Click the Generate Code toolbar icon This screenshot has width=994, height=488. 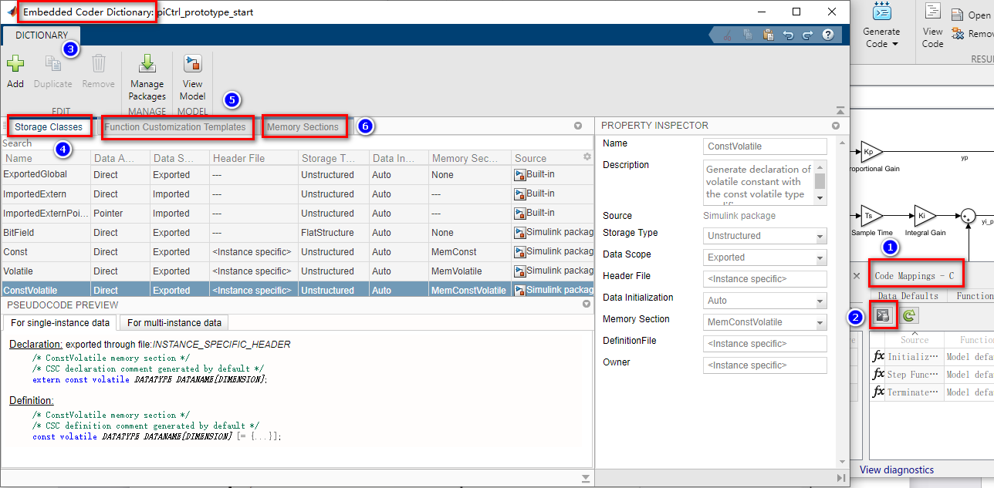(881, 13)
